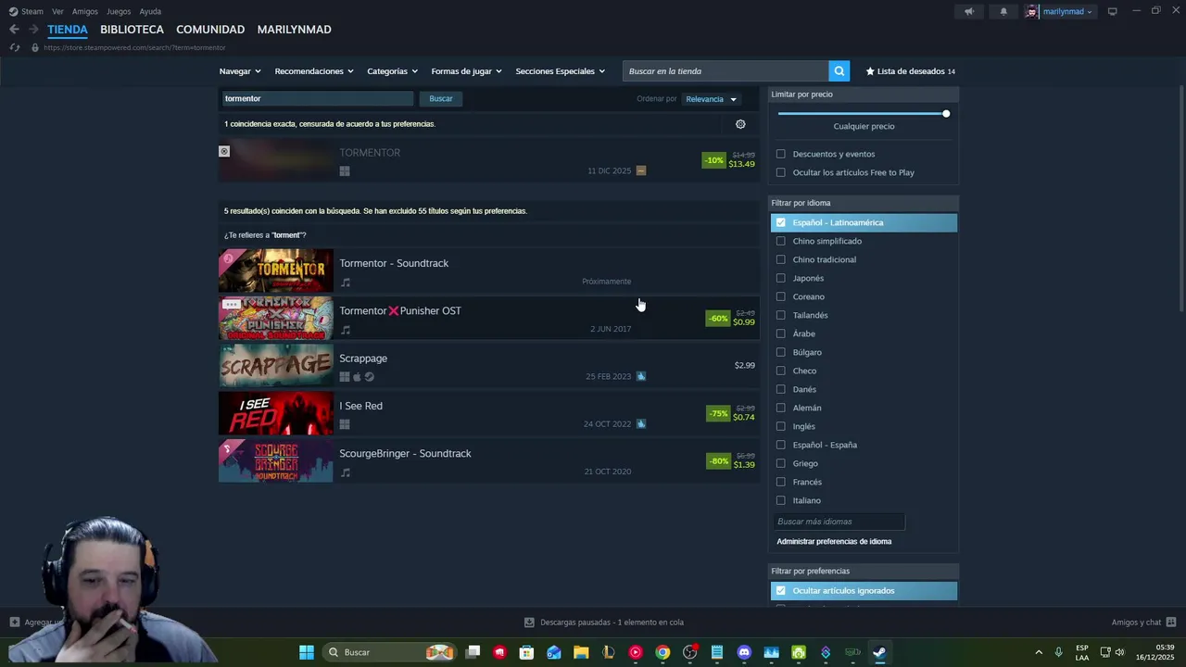Enable Descuentos y eventos checkbox
Viewport: 1186px width, 667px height.
(x=781, y=154)
